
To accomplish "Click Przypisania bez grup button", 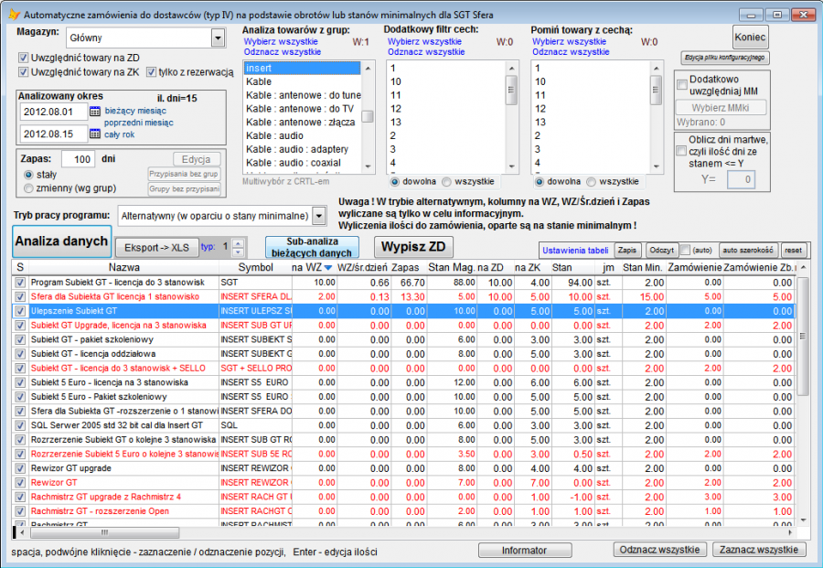I will point(184,174).
